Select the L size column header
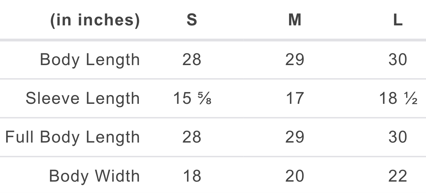426x193 pixels. pos(398,21)
